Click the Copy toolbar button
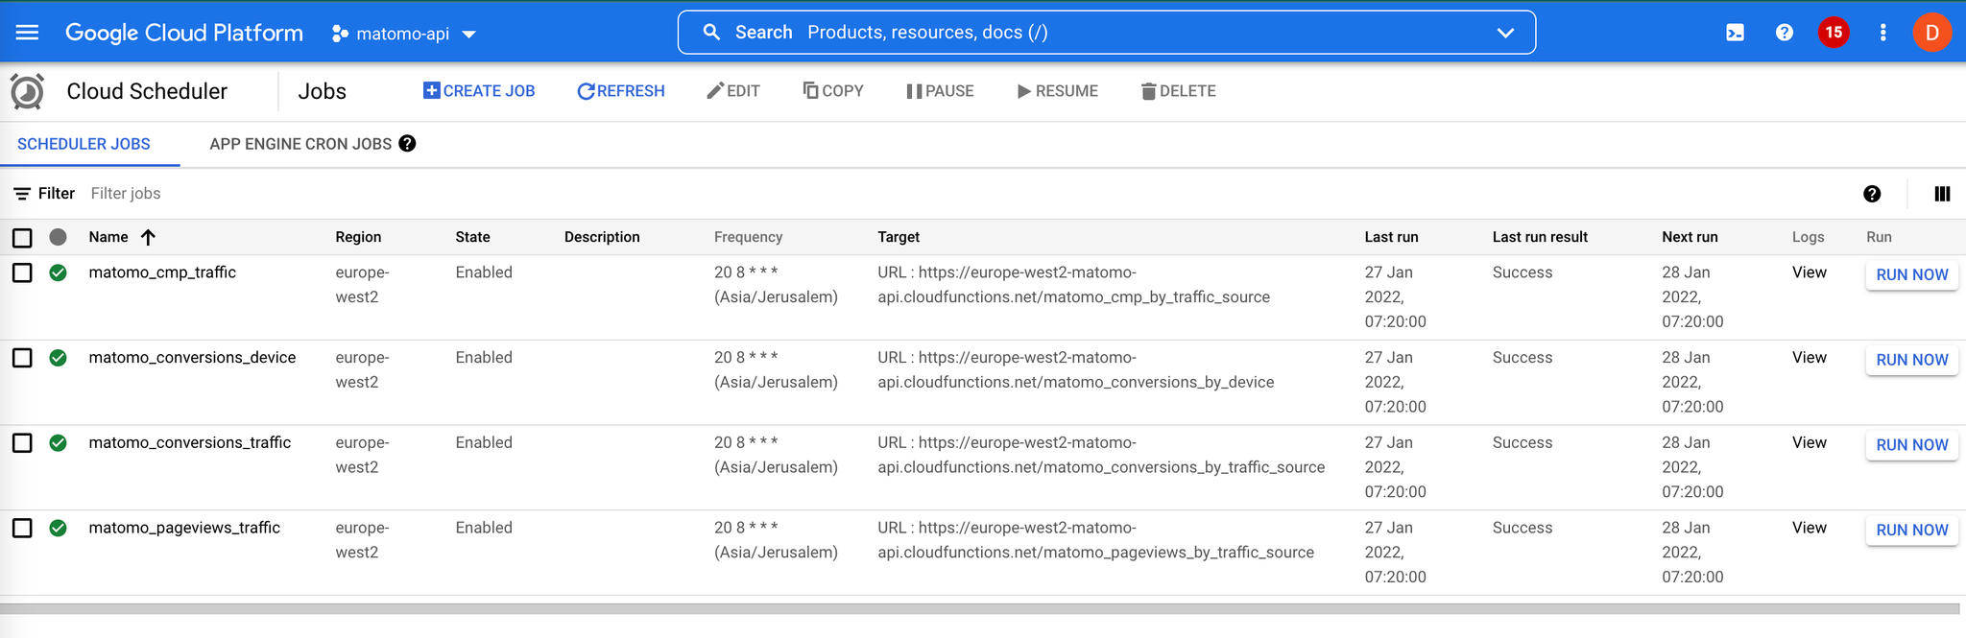This screenshot has height=638, width=1966. pyautogui.click(x=833, y=91)
